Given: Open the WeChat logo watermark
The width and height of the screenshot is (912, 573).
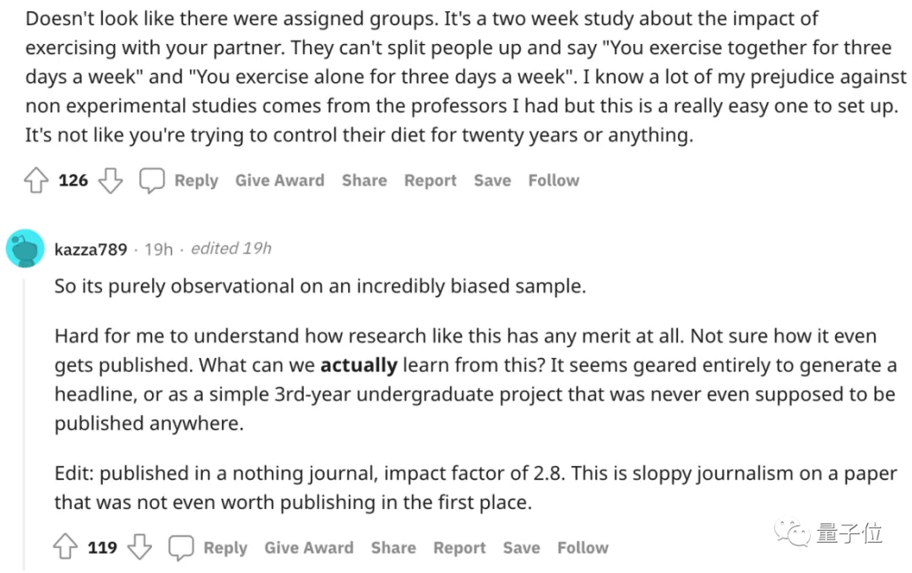Looking at the screenshot, I should click(x=791, y=532).
